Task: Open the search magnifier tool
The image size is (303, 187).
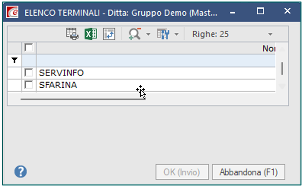Action: pos(135,34)
